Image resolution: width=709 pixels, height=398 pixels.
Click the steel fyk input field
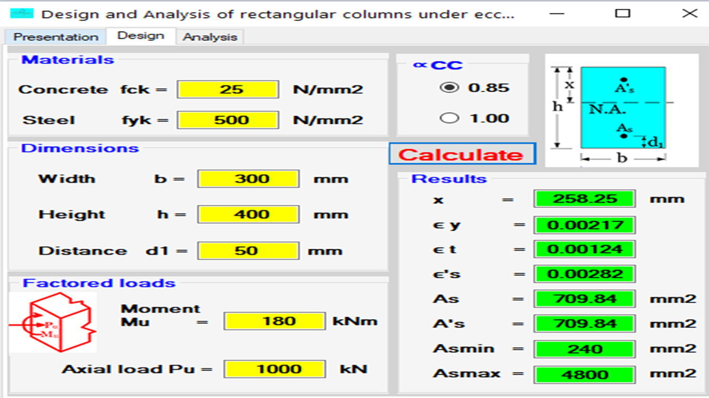(x=228, y=120)
